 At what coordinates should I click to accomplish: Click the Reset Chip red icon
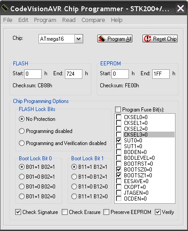pyautogui.click(x=147, y=39)
